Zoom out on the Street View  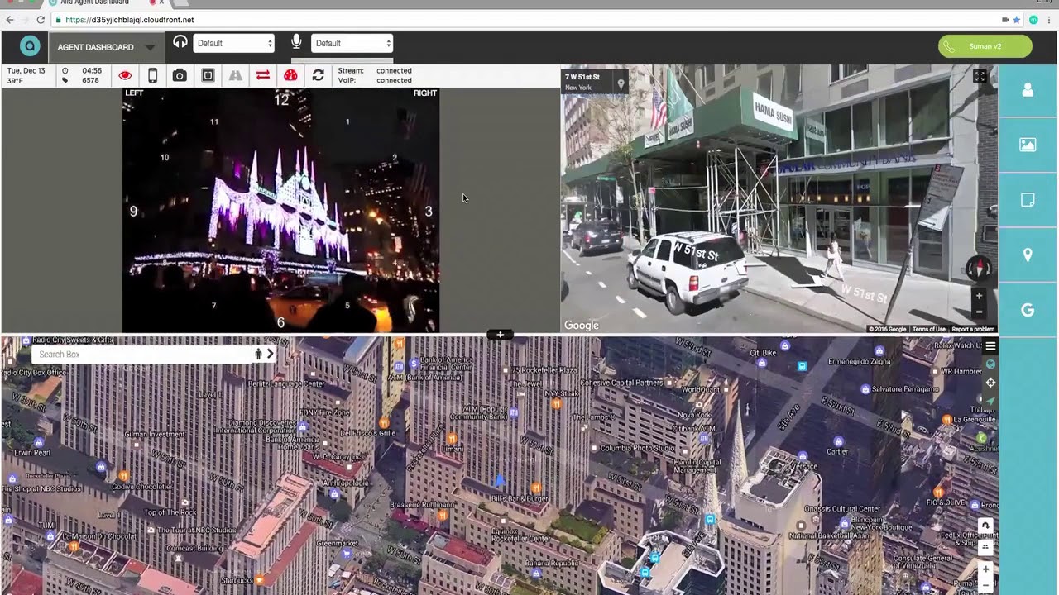979,312
